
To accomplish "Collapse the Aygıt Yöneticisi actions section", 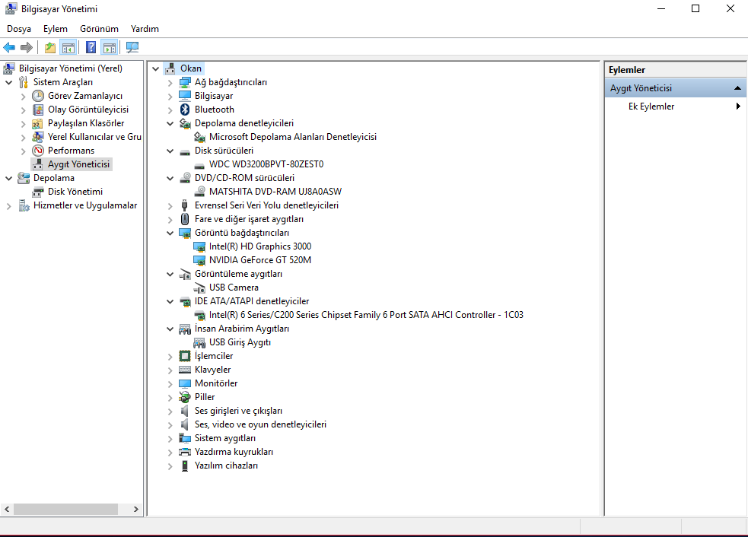I will tap(737, 88).
